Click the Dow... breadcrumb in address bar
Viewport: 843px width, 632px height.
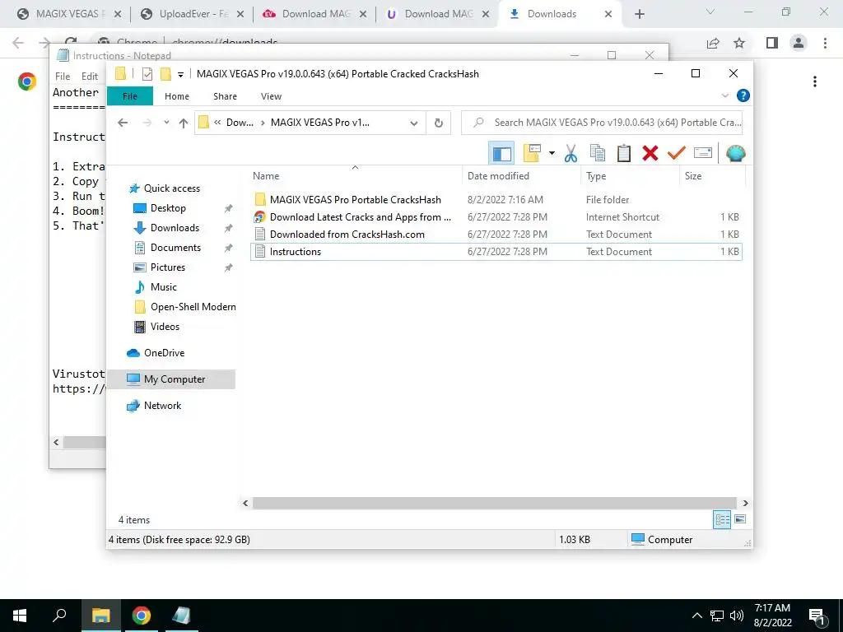click(240, 123)
